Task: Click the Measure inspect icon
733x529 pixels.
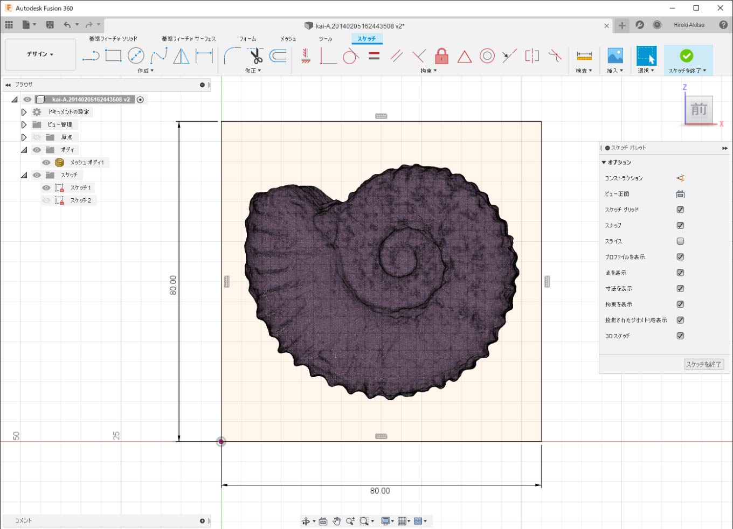Action: 584,55
